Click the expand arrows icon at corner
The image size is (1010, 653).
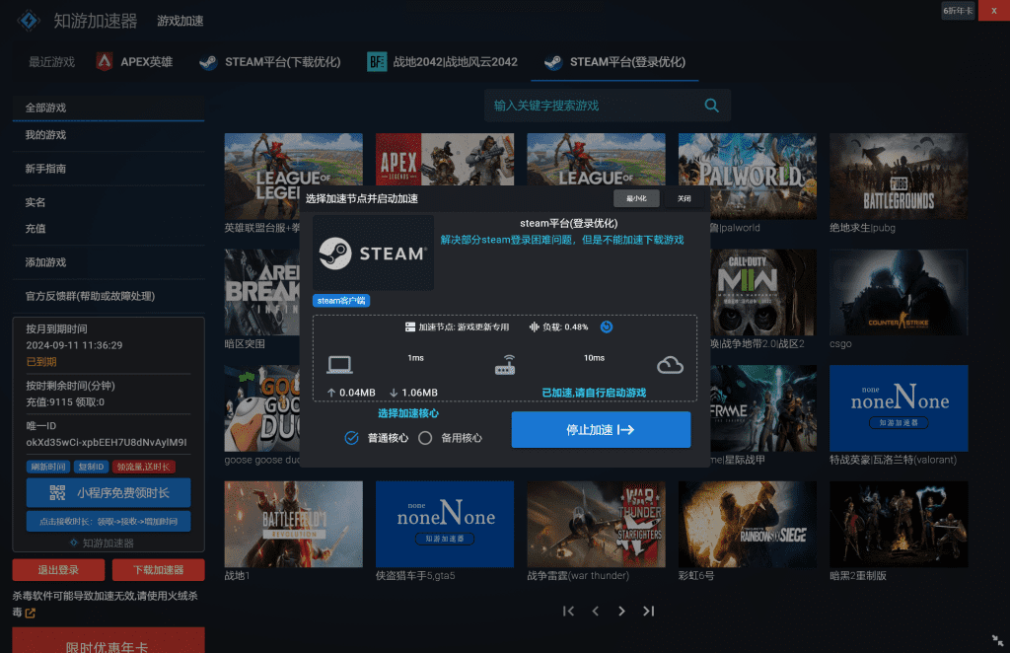997,641
